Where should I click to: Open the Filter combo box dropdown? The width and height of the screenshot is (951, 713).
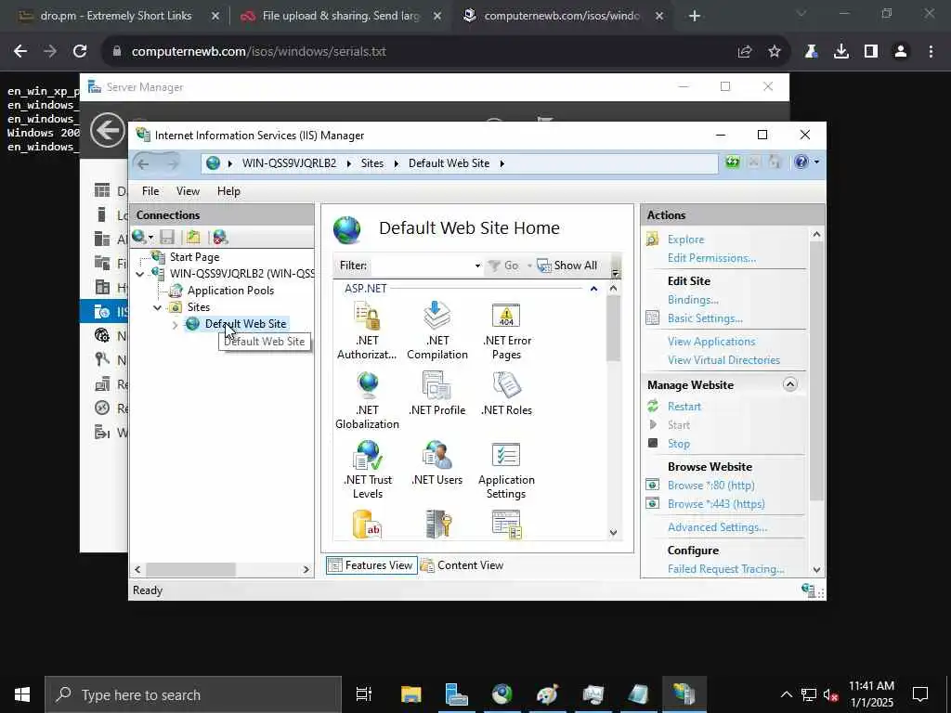click(478, 266)
